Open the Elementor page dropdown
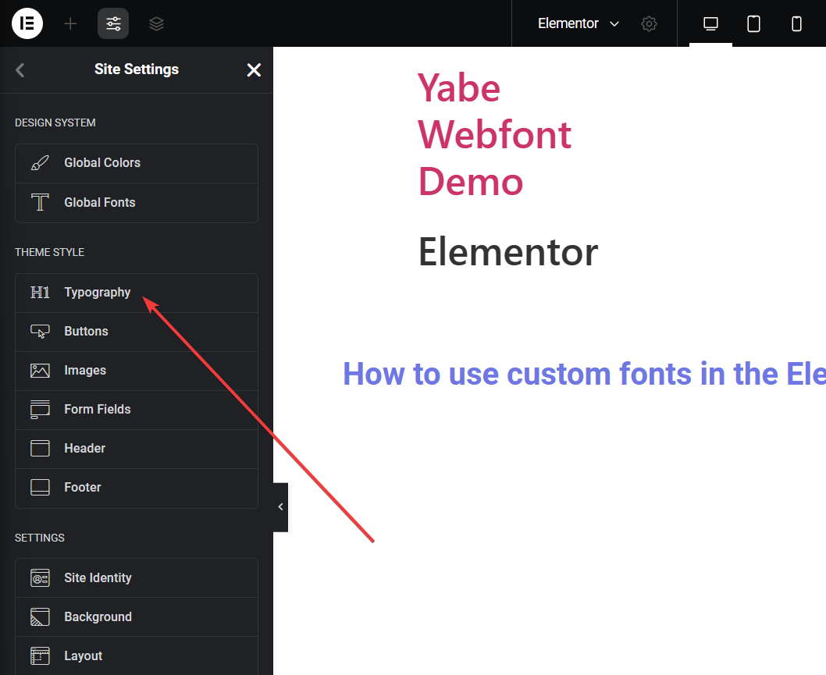Image resolution: width=826 pixels, height=675 pixels. coord(579,23)
